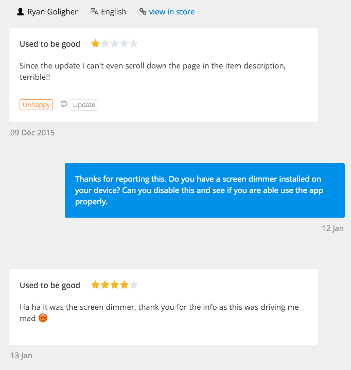Screen dimensions: 351x370
Task: Click the 12 Jan reply date
Action: 332,228
